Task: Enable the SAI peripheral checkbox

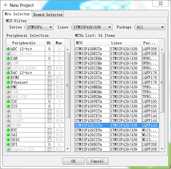Action: [49, 135]
